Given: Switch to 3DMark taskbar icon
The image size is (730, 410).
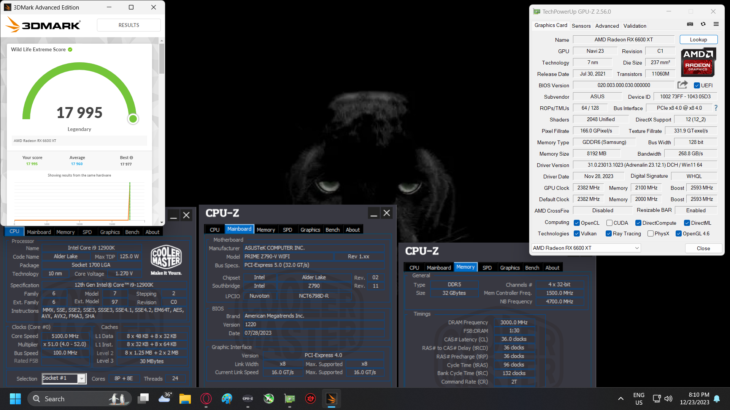Looking at the screenshot, I should pyautogui.click(x=332, y=399).
